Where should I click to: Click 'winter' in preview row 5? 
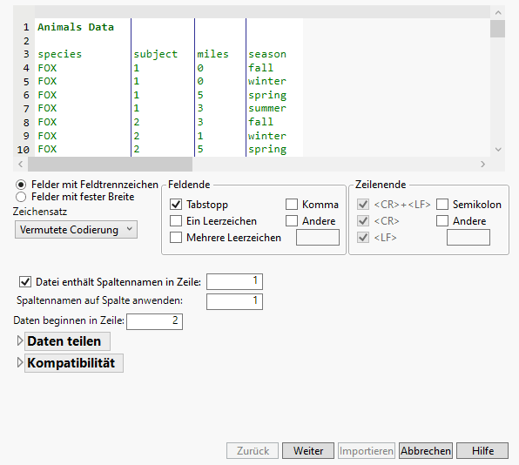[267, 81]
